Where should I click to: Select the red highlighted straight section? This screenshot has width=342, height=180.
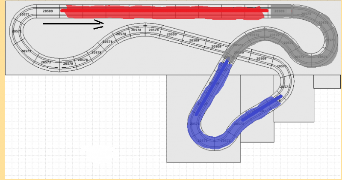(162, 12)
